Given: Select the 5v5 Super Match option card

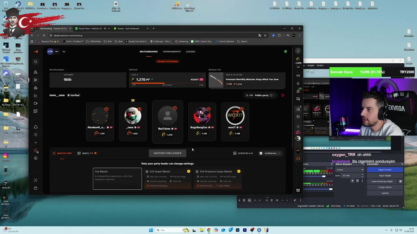Looking at the screenshot, I should (x=168, y=178).
